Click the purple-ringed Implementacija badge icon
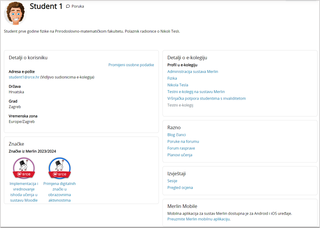This screenshot has width=320, height=228. point(24,168)
